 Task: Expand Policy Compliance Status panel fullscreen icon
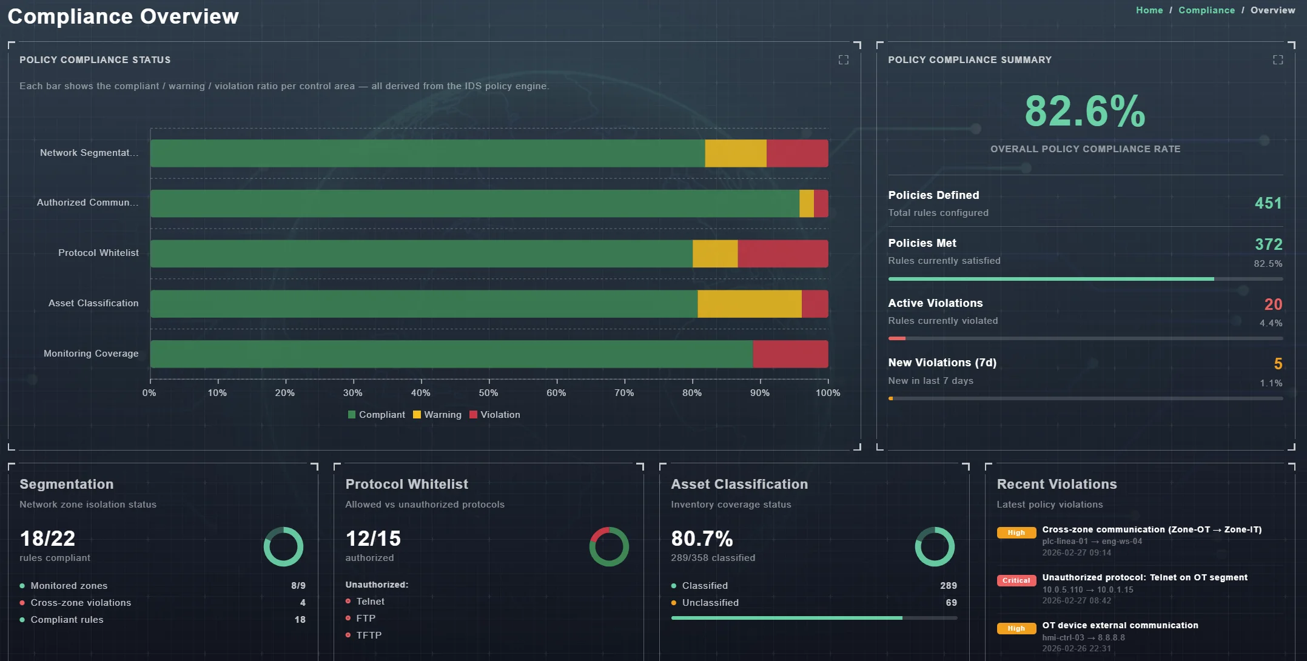843,59
